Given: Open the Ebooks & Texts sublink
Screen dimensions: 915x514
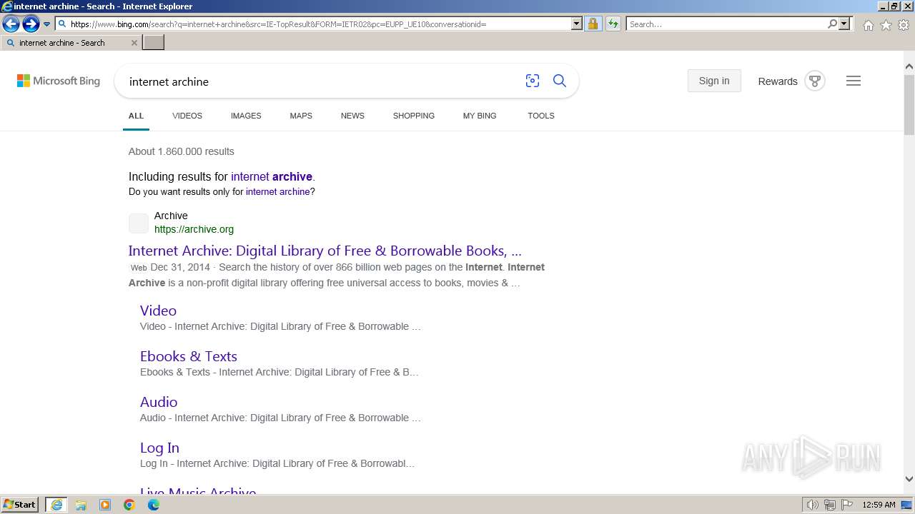Looking at the screenshot, I should (189, 356).
